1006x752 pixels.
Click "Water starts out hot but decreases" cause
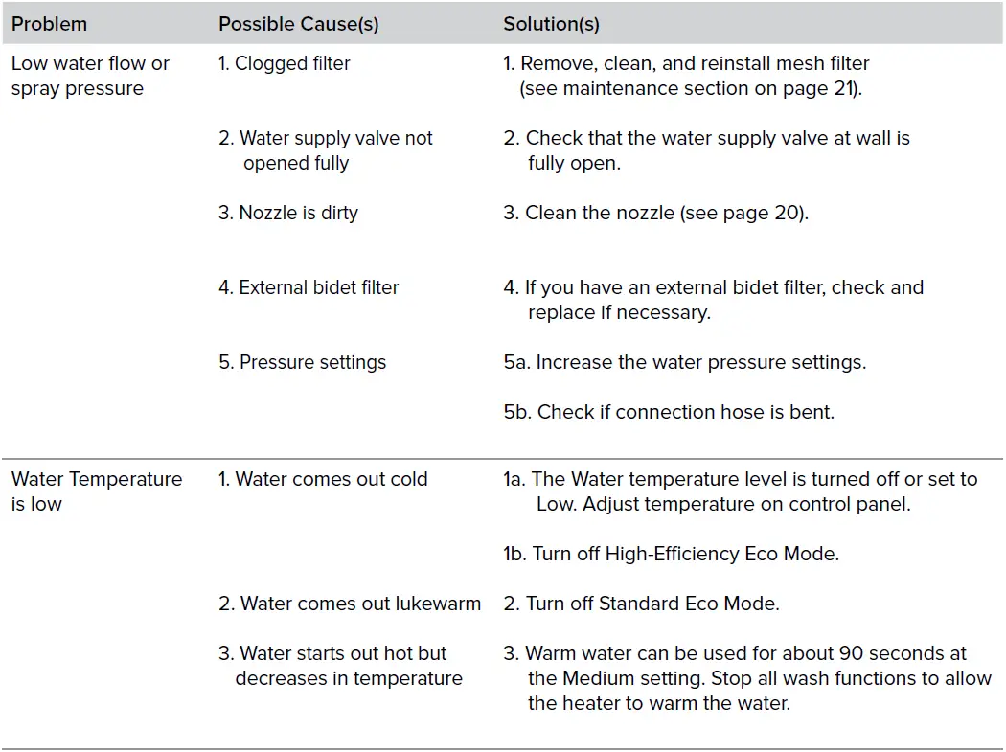pyautogui.click(x=340, y=666)
